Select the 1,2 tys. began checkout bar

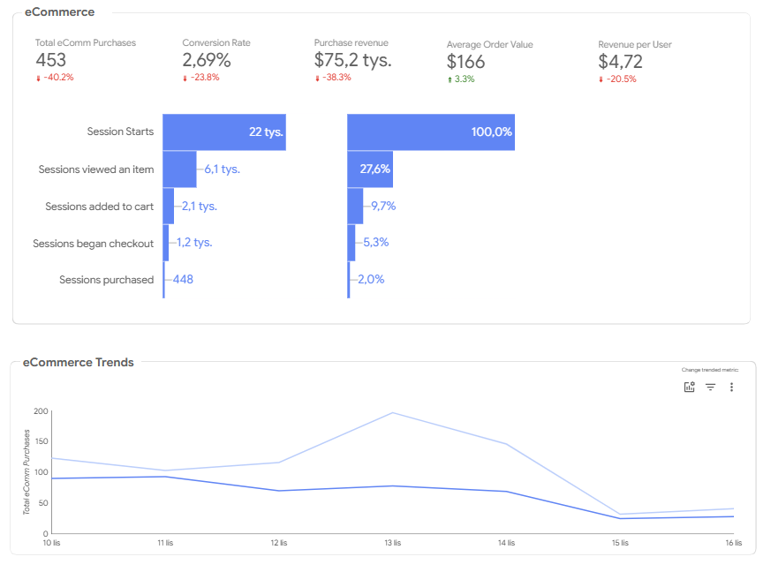[166, 243]
